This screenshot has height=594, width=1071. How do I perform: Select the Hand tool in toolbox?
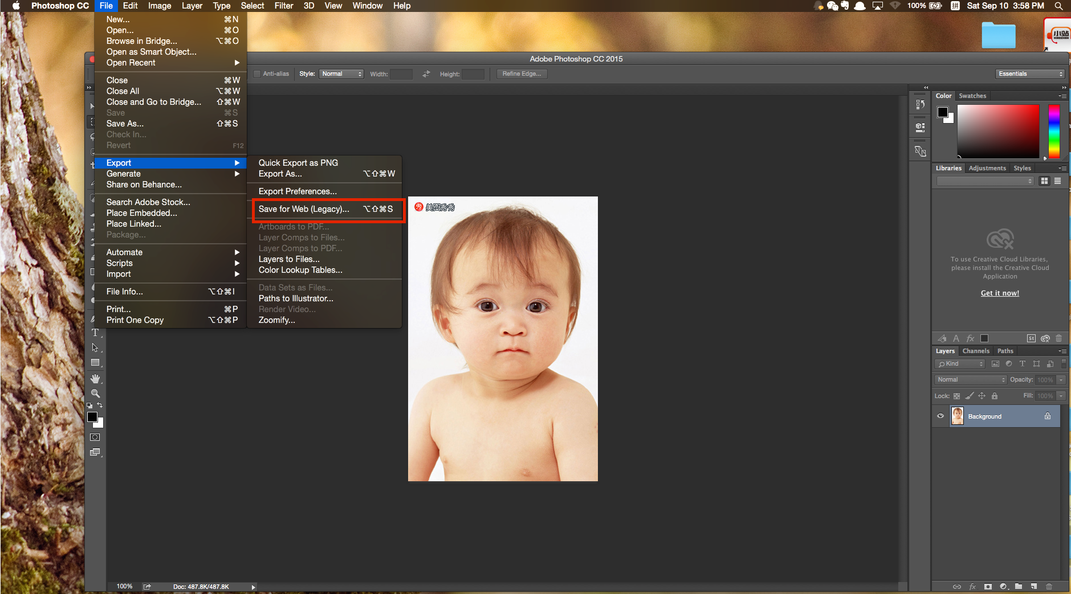point(95,379)
